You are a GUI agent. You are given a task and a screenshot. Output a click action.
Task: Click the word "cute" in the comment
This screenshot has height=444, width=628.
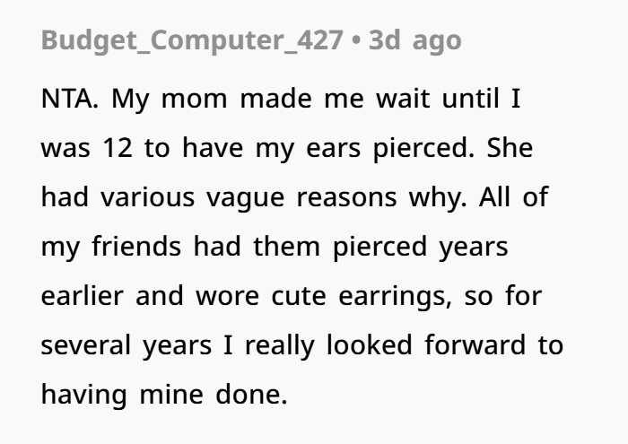pos(299,297)
